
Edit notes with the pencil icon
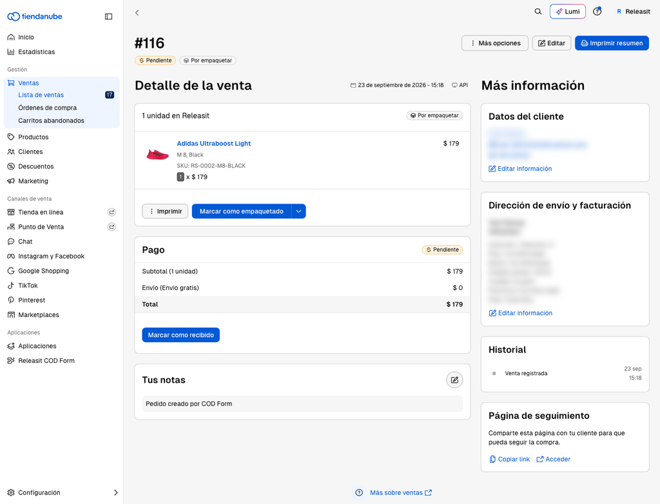[454, 380]
